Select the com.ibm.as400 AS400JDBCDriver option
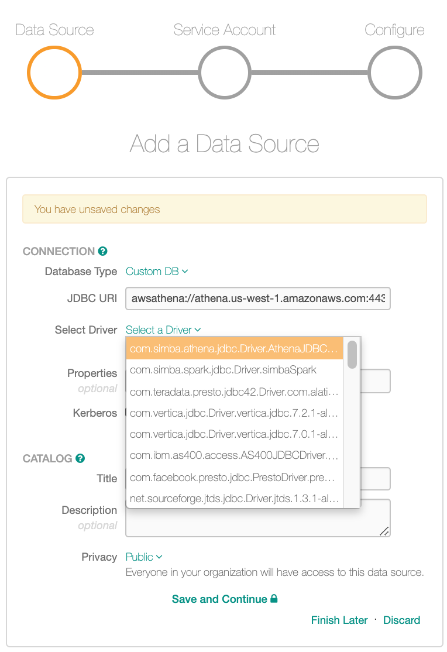This screenshot has width=447, height=652. click(x=235, y=455)
